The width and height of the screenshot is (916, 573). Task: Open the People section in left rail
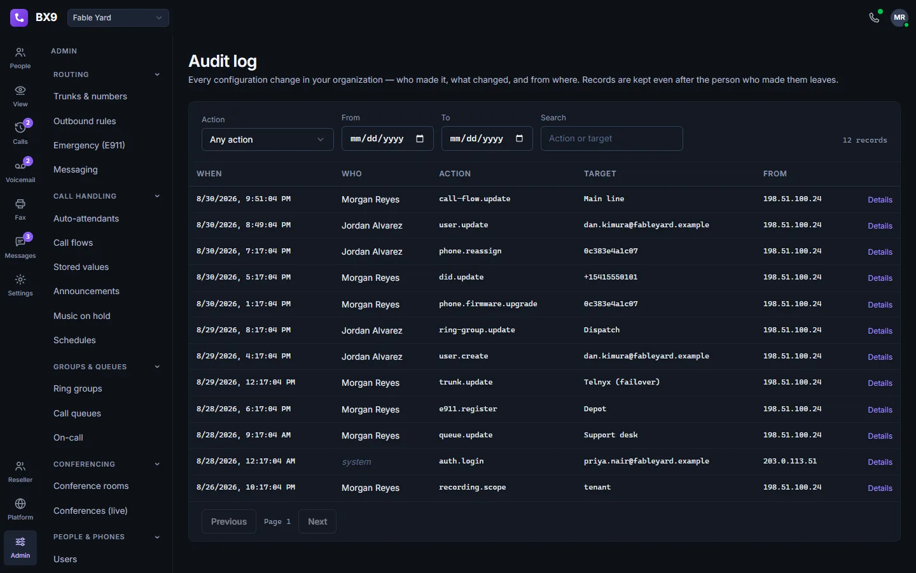click(20, 58)
